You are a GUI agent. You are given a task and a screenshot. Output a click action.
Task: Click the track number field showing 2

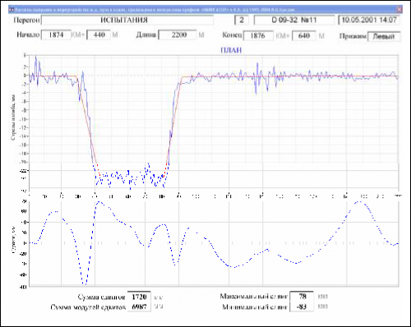(x=242, y=20)
